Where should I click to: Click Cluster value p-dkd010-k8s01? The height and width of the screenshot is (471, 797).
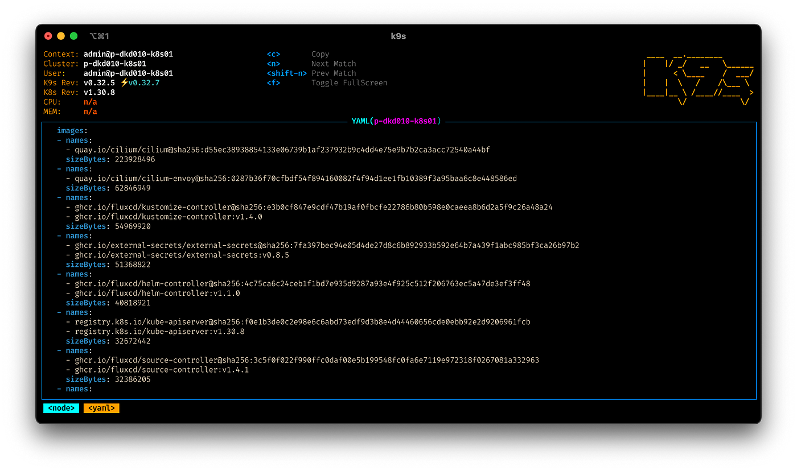tap(114, 64)
